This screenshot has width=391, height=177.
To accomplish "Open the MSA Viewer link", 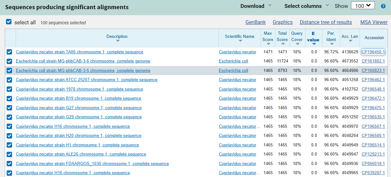I will click(374, 22).
